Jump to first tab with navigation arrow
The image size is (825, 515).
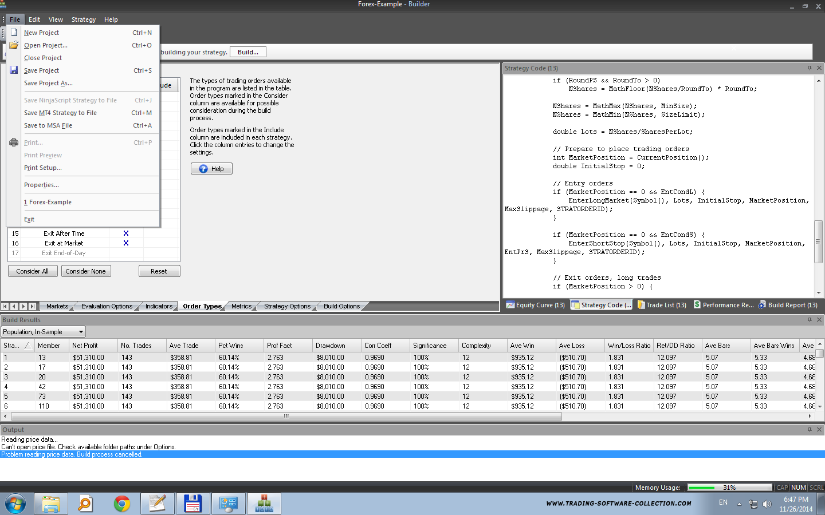tap(5, 306)
